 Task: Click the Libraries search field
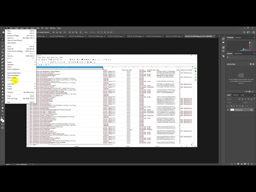241,57
